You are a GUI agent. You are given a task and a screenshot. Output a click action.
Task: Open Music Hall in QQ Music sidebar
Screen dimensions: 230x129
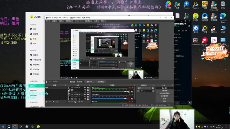pyautogui.click(x=34, y=34)
